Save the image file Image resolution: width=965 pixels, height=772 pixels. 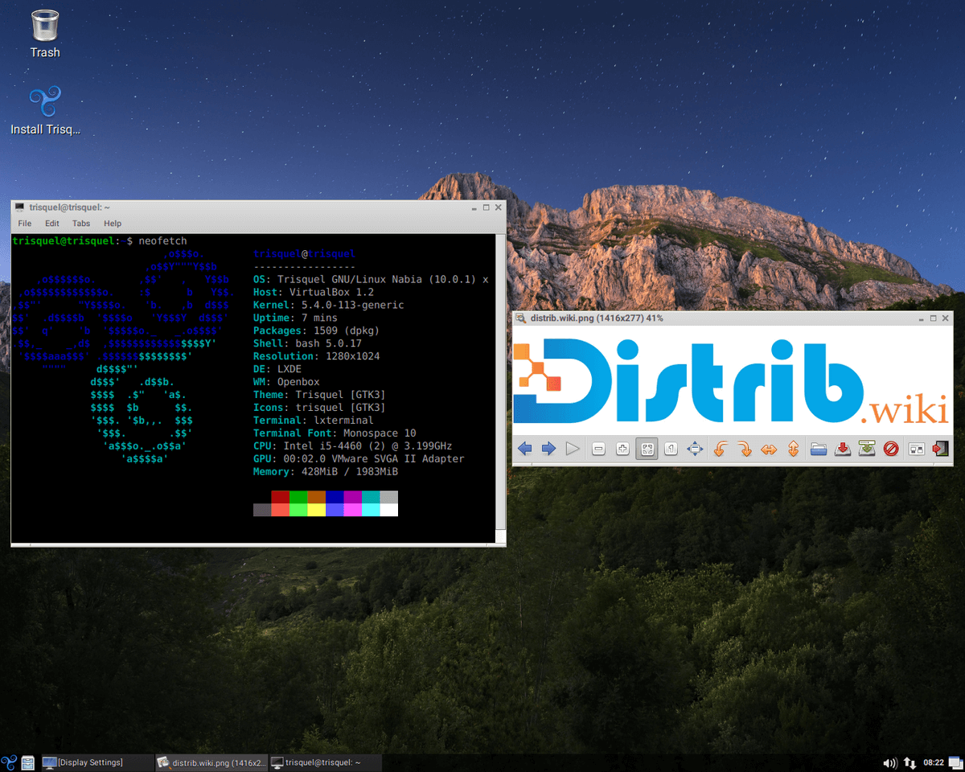coord(843,449)
